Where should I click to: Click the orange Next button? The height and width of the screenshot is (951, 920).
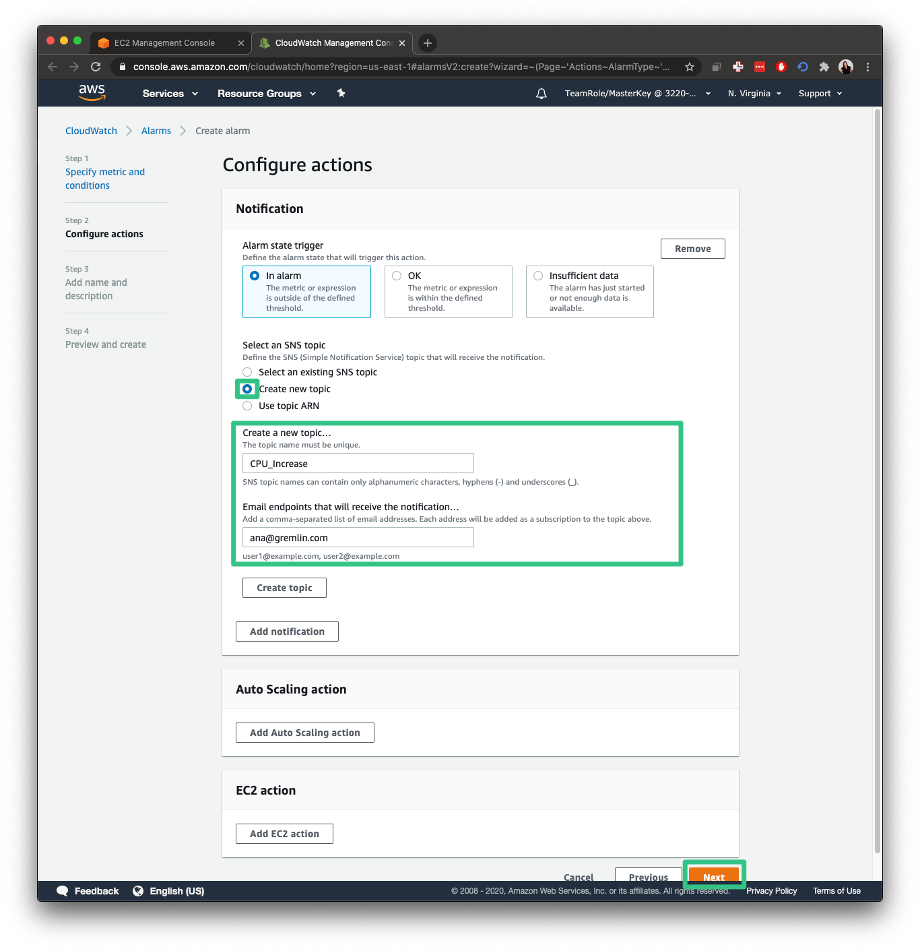point(714,875)
